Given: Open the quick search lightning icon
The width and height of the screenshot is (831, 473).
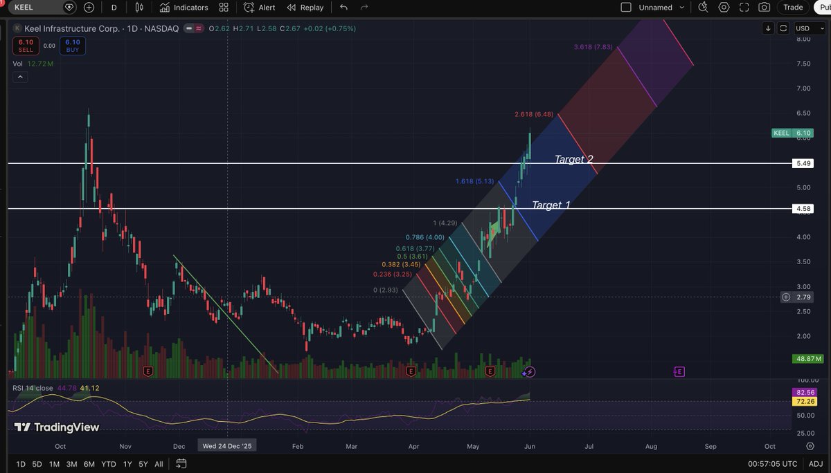Looking at the screenshot, I should (704, 8).
